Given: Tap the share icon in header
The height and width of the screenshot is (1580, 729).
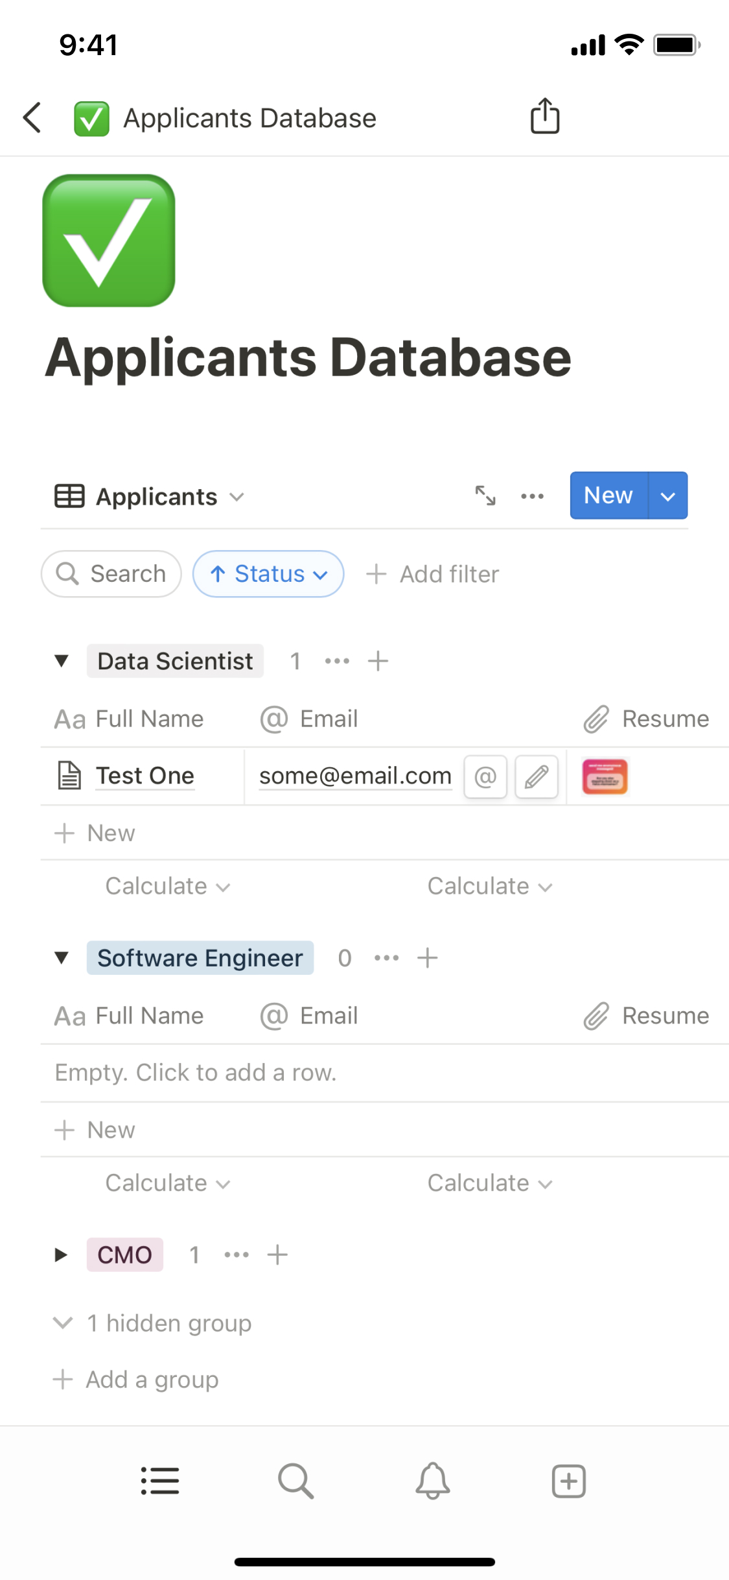Looking at the screenshot, I should (x=544, y=117).
